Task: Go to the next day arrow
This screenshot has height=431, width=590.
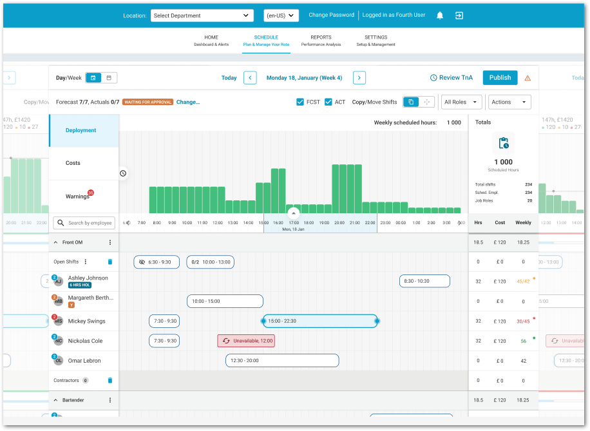Action: (x=359, y=78)
